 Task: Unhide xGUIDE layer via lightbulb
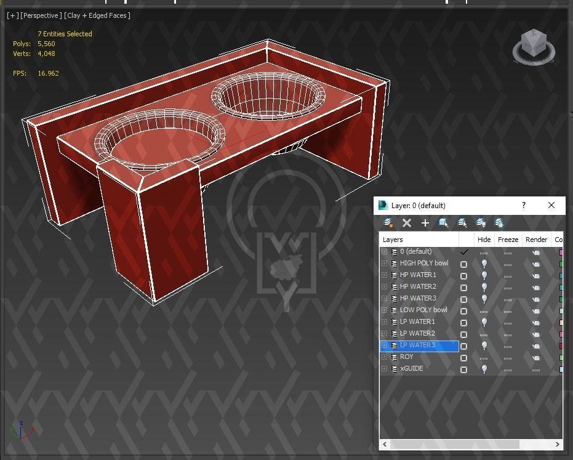[x=484, y=369]
